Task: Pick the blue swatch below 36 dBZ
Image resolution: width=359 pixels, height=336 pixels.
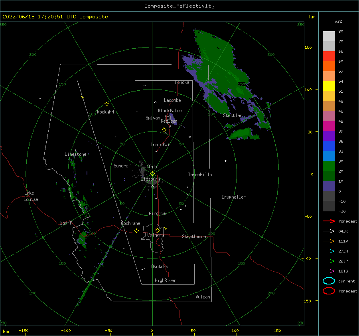Action: coord(329,146)
